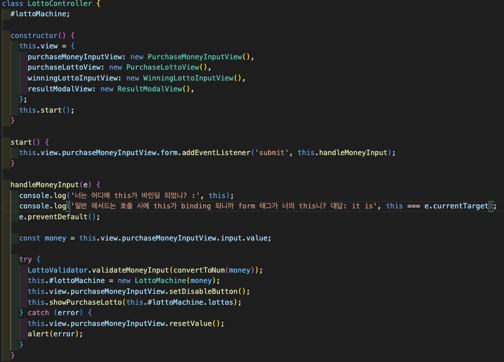Click the alert function call

[x=38, y=334]
